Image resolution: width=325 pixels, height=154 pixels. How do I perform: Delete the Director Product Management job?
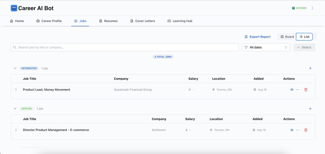click(x=306, y=130)
